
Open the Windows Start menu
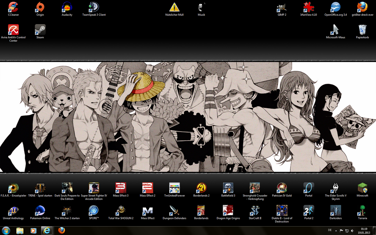[6, 231]
